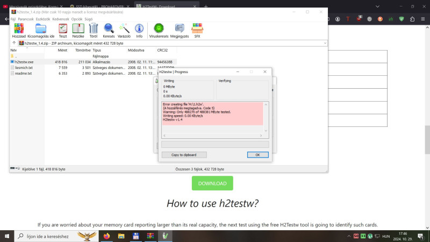Sort by the Módosítva column header
Image resolution: width=430 pixels, height=242 pixels.
point(141,50)
